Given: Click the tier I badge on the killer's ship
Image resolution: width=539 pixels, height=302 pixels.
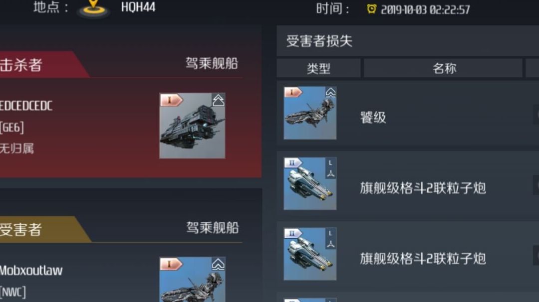Looking at the screenshot, I should [171, 100].
